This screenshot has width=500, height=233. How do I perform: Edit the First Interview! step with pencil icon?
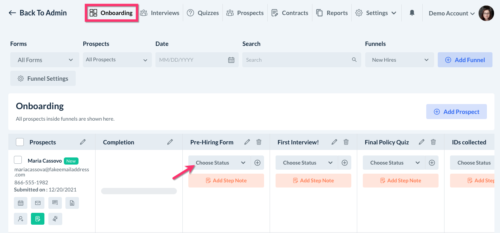tap(334, 142)
